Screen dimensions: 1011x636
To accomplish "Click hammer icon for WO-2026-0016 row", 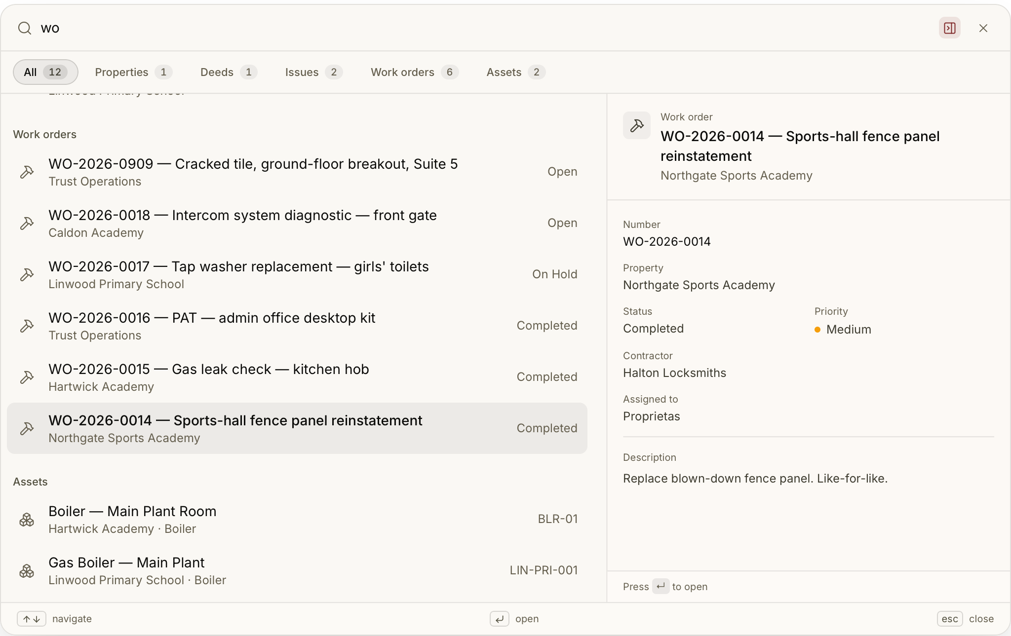I will [27, 326].
